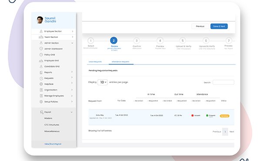Viewport: 261px width, 161px height.
Task: Click the Reports document icon
Action: pyautogui.click(x=41, y=72)
